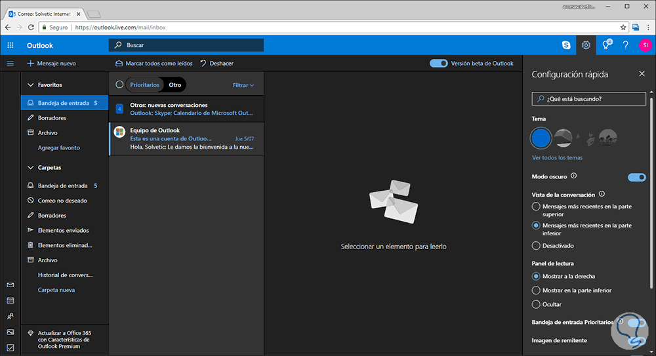The width and height of the screenshot is (656, 356).
Task: Open Skype from the header
Action: pos(566,45)
